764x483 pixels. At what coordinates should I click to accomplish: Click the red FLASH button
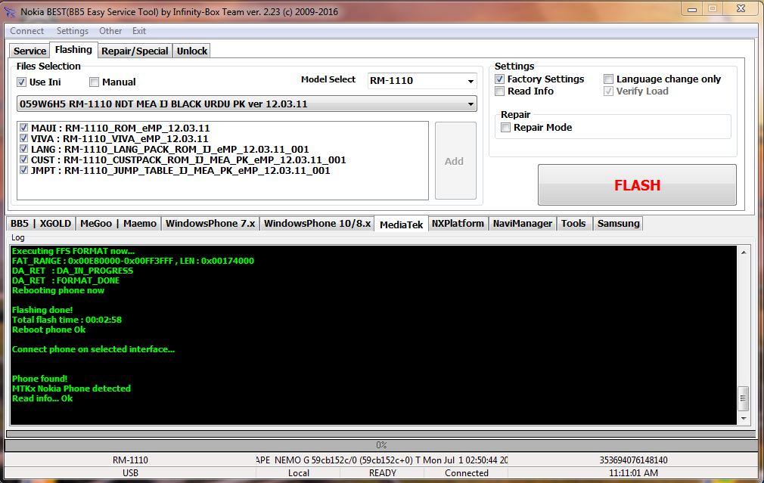coord(637,185)
